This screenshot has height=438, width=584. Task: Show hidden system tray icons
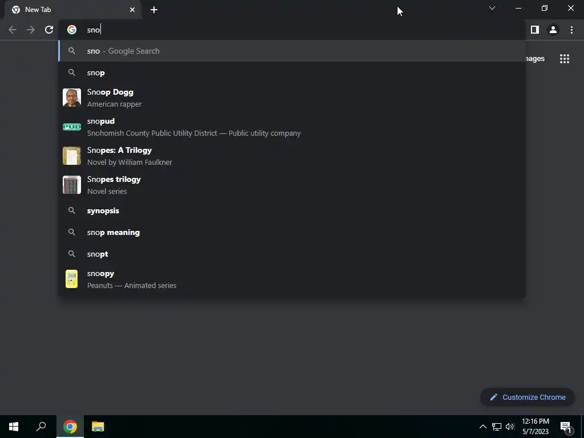click(482, 427)
